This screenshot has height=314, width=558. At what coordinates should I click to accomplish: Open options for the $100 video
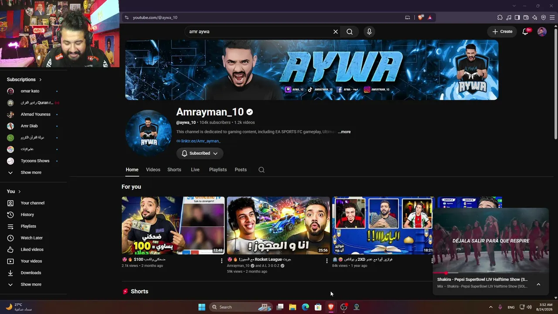[x=221, y=261]
